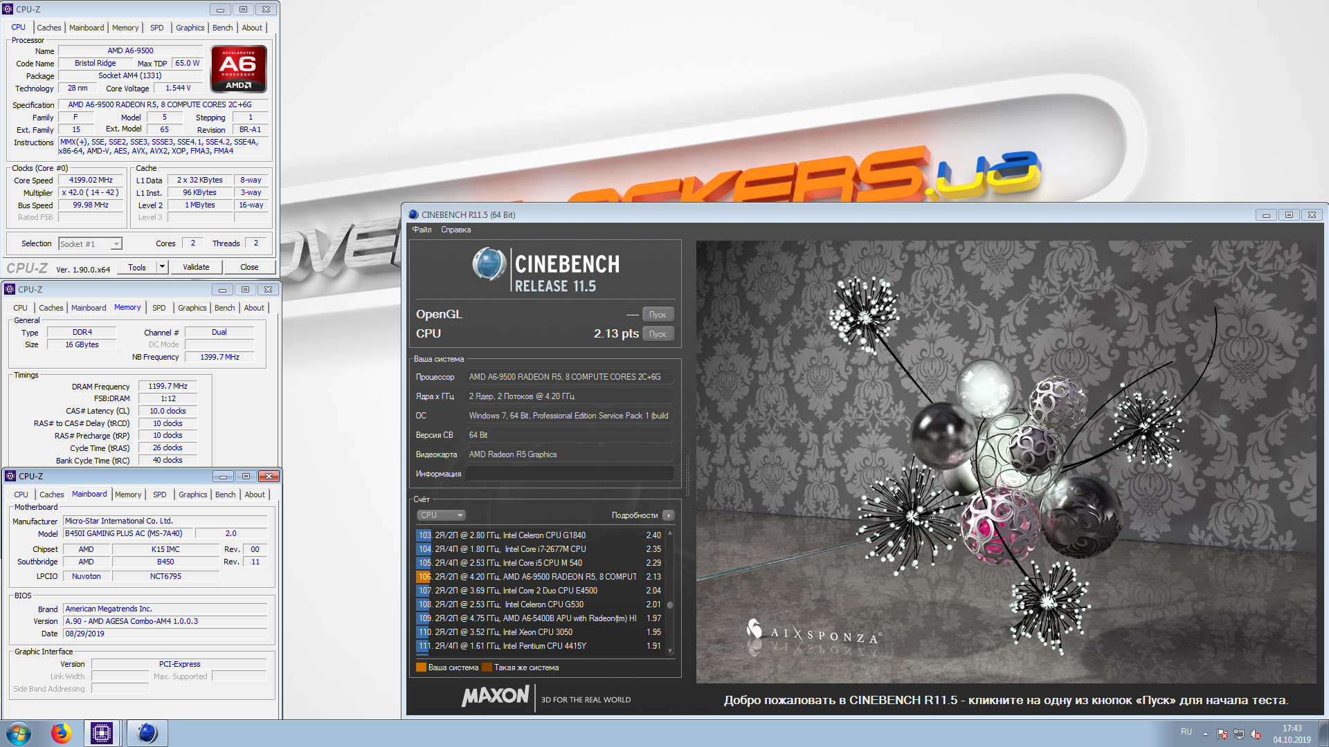Click the DRAM Frequency value 1199.7 MHz
1329x747 pixels.
[x=168, y=386]
